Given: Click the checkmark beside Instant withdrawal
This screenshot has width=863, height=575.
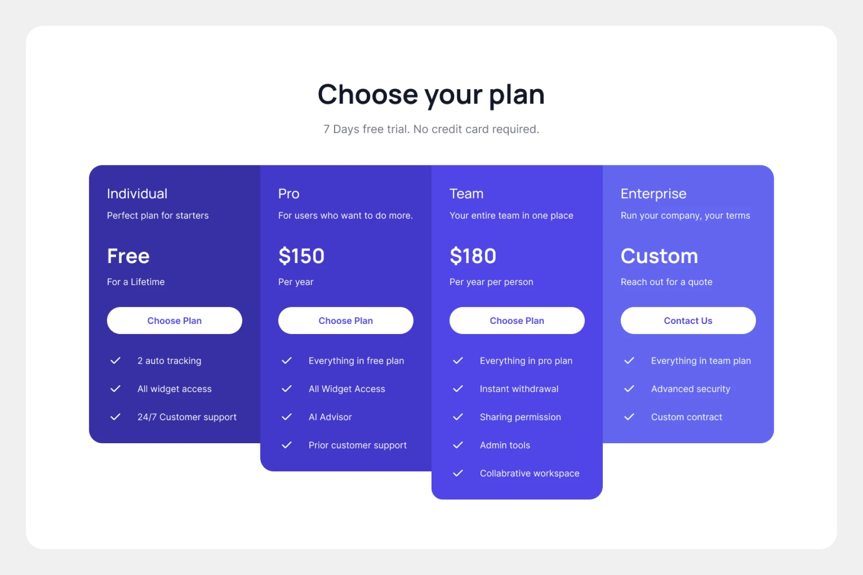Looking at the screenshot, I should point(458,389).
